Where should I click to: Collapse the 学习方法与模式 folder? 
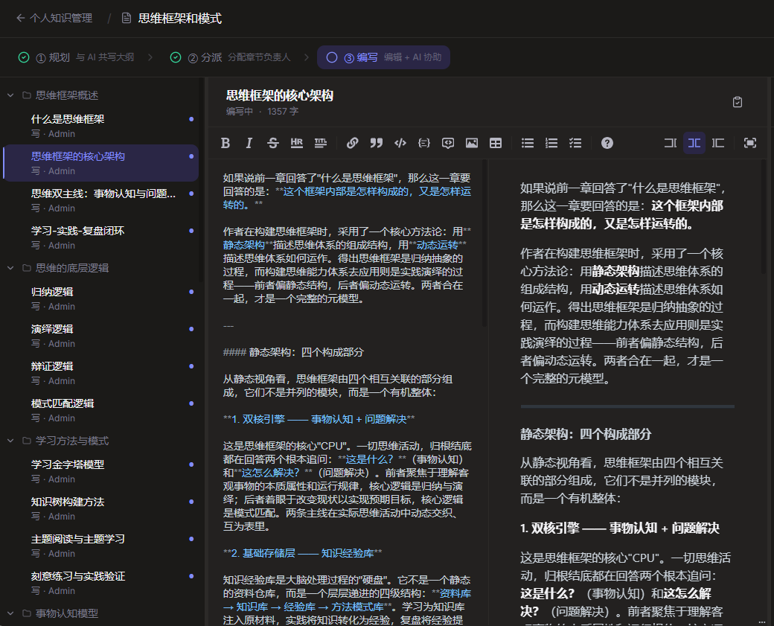(x=10, y=441)
